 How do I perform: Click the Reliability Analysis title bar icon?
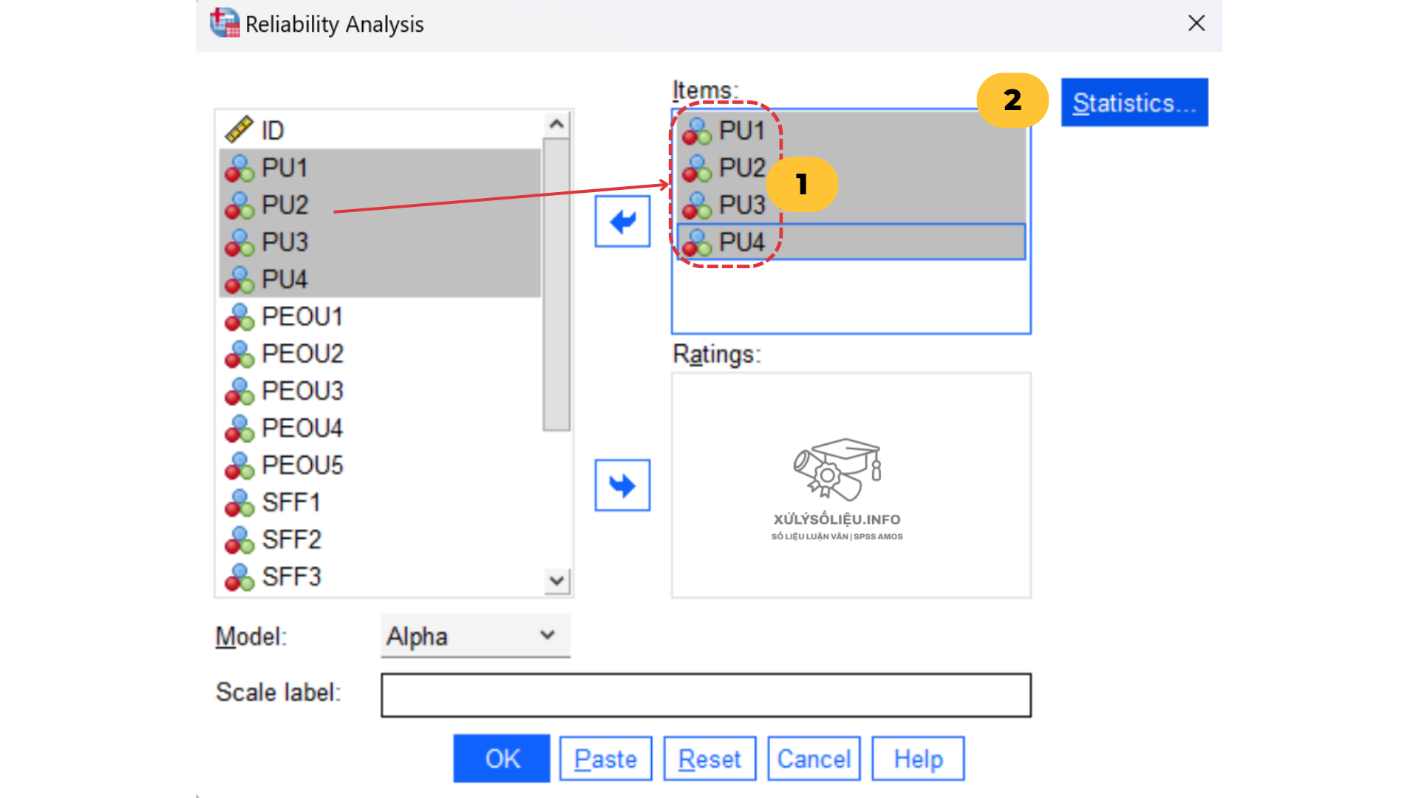tap(224, 22)
